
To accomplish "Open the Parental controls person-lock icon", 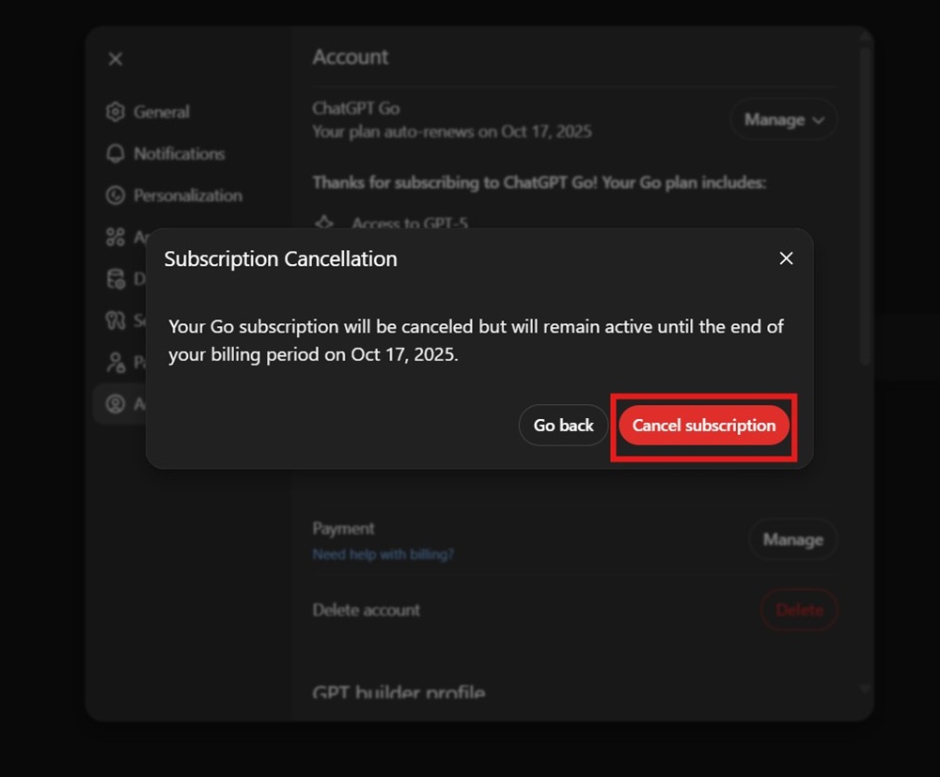I will pyautogui.click(x=116, y=362).
